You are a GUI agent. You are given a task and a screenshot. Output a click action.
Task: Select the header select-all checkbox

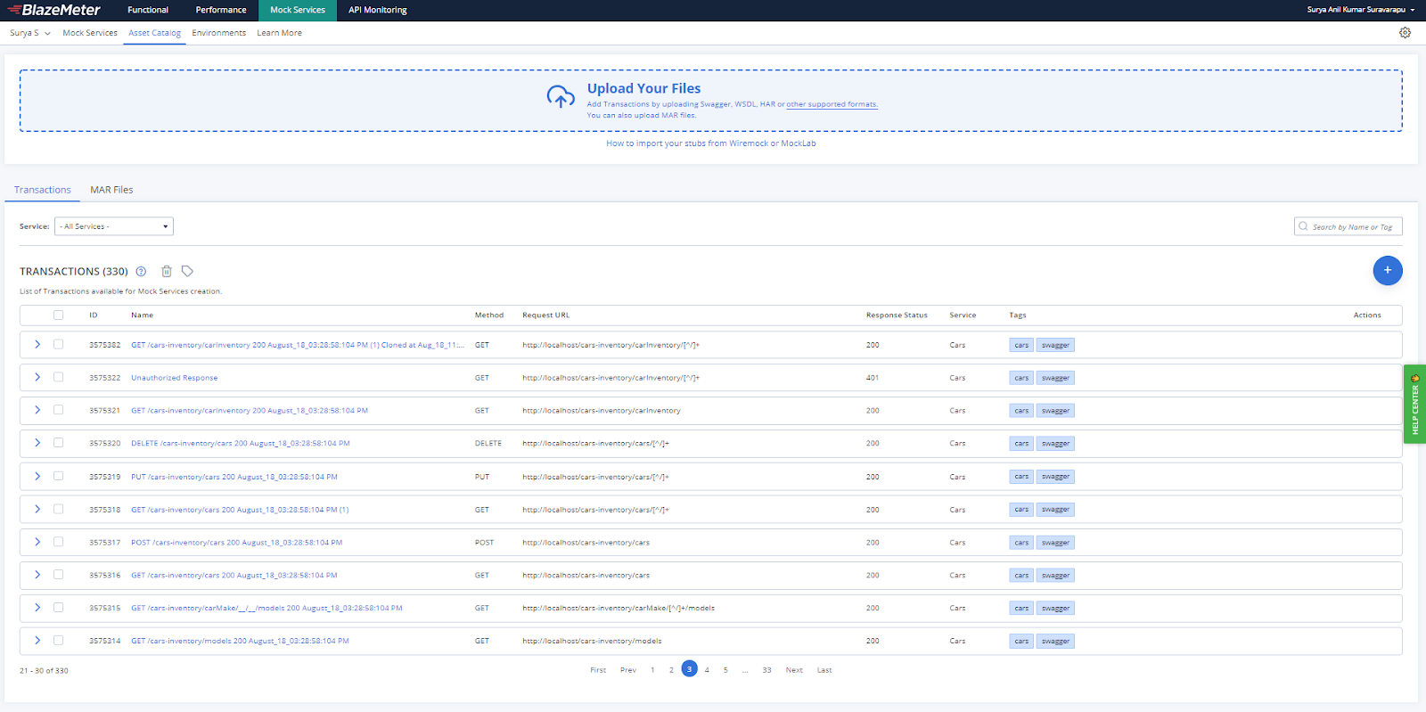pos(59,315)
